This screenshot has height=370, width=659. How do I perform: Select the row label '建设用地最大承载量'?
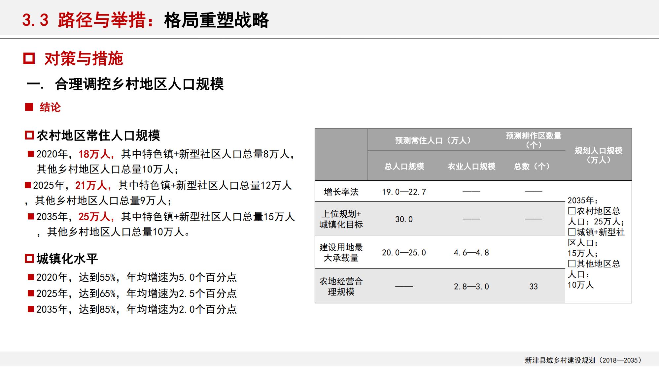click(341, 252)
